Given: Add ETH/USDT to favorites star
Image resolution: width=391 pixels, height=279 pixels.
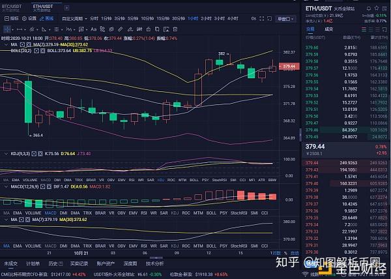Looking at the screenshot, I should [x=377, y=8].
